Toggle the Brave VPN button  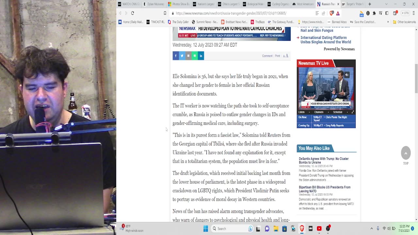(405, 13)
